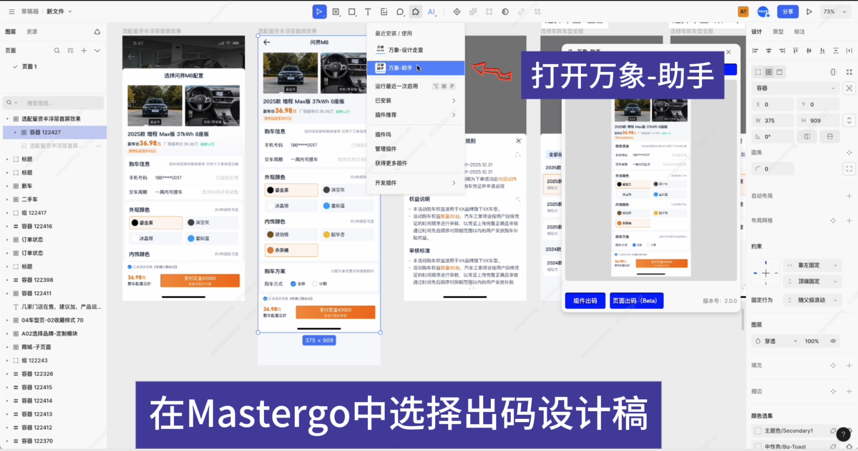Screen dimensions: 858x451
Task: Expand the 容器 122427 layer
Action: [15, 132]
